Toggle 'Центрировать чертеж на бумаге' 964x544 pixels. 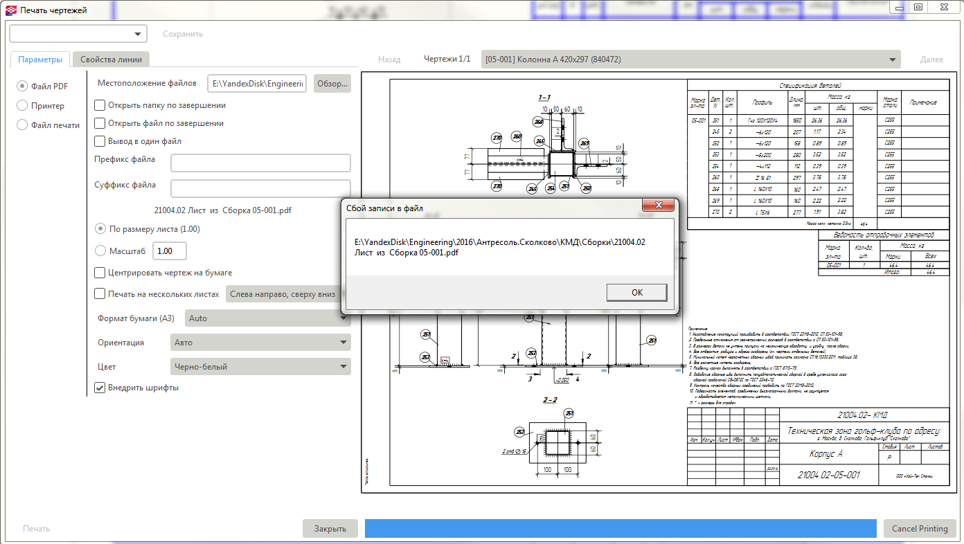(x=100, y=273)
